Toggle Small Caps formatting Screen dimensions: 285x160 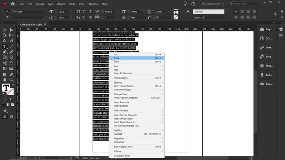coord(78,17)
